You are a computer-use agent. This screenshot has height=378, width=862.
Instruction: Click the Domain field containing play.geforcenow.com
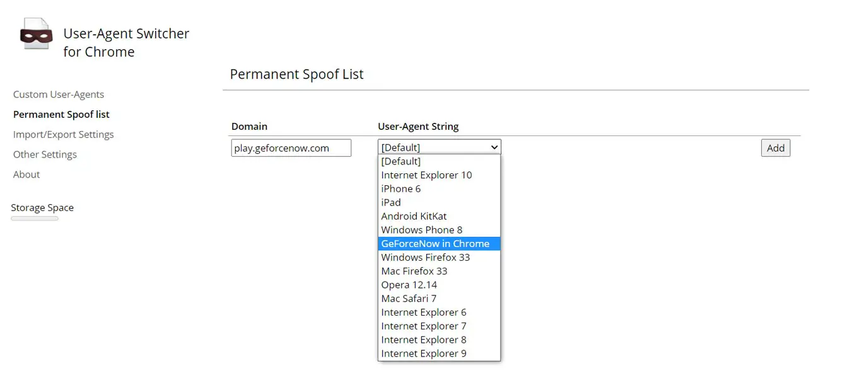click(x=291, y=148)
